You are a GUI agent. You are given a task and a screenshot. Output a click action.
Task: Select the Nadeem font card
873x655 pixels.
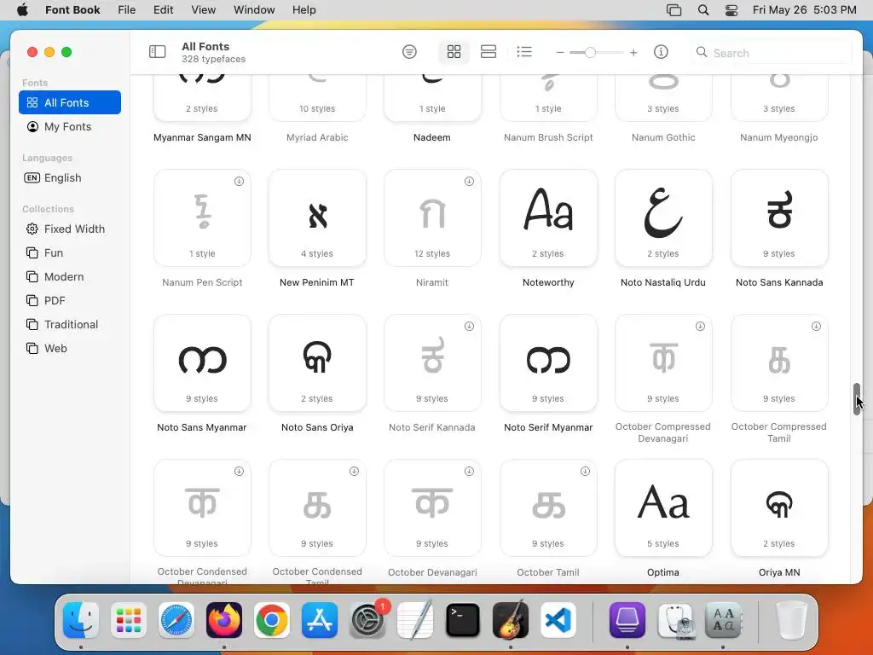(x=432, y=98)
